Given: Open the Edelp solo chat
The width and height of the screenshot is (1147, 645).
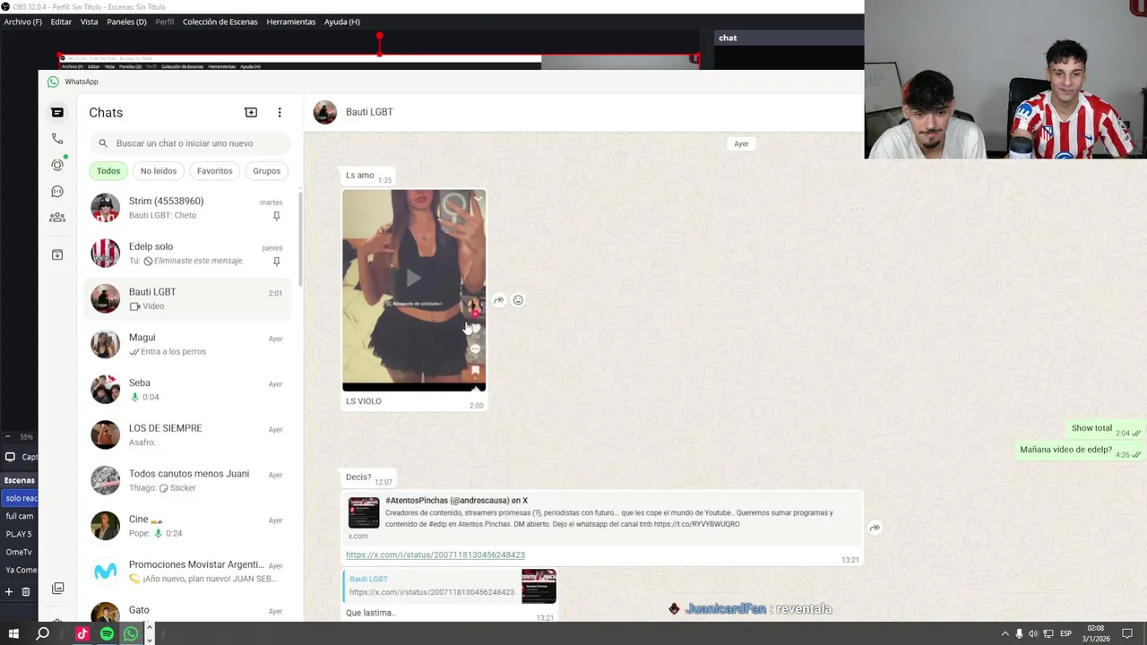Looking at the screenshot, I should coord(188,254).
